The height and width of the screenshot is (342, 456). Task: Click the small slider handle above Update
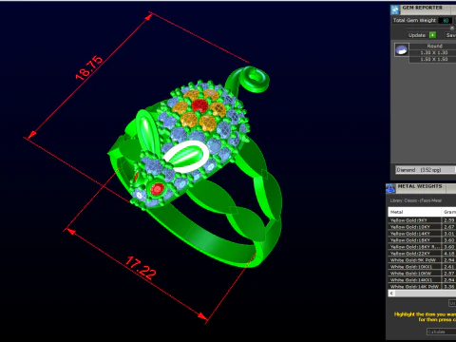452,28
